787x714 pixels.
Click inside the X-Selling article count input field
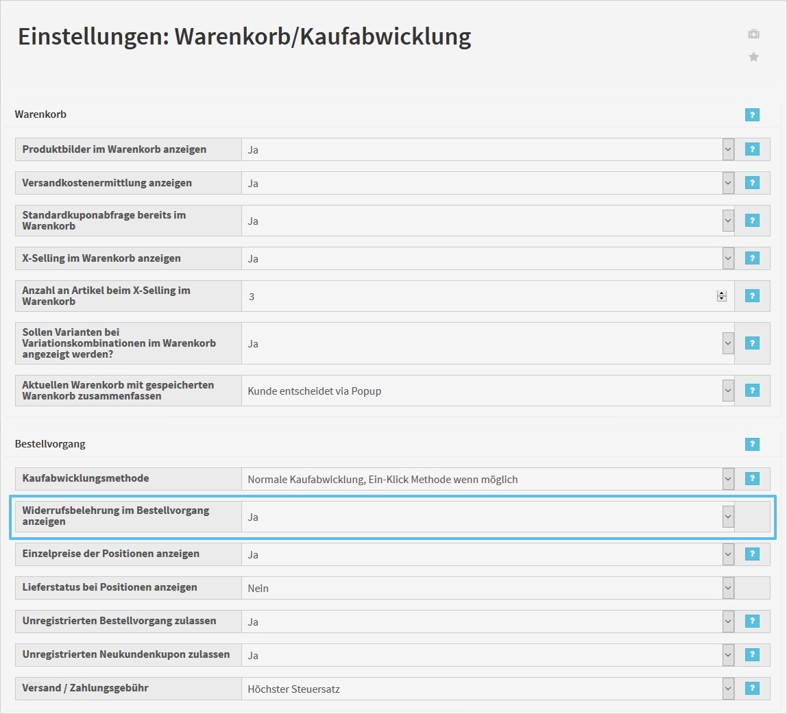click(x=411, y=295)
